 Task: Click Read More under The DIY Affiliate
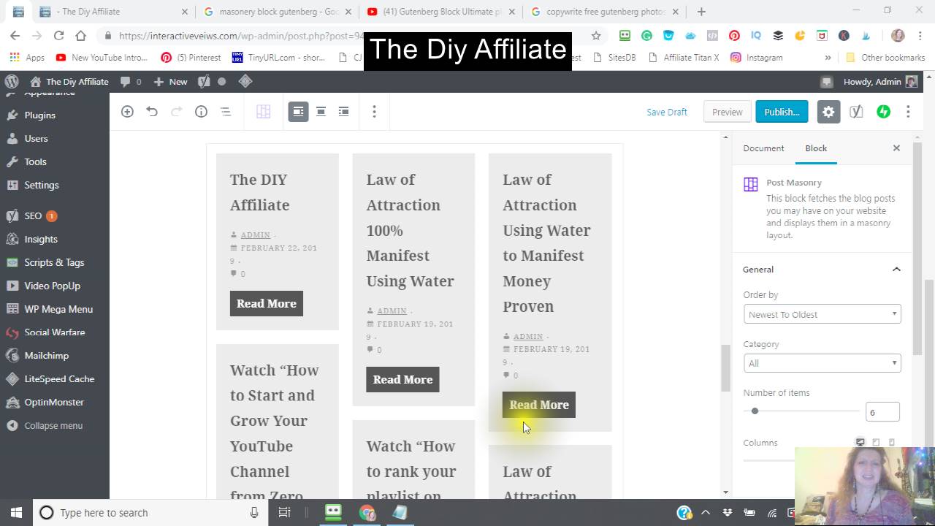pos(266,304)
